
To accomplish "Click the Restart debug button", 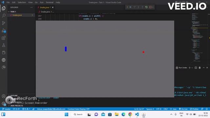I will tap(146, 7).
